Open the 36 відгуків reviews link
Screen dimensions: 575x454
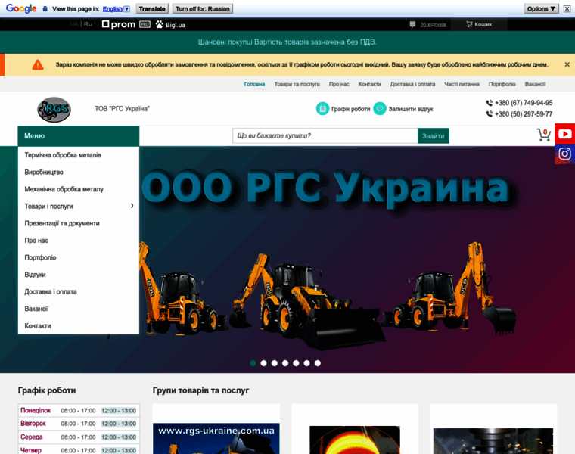point(433,24)
